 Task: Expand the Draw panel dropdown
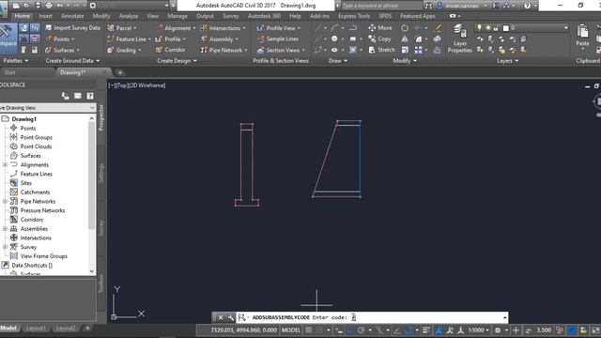pyautogui.click(x=338, y=60)
